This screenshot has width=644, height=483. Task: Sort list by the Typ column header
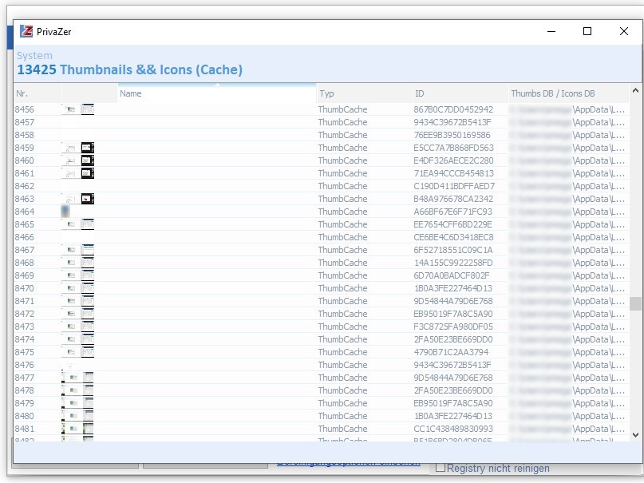click(x=365, y=93)
